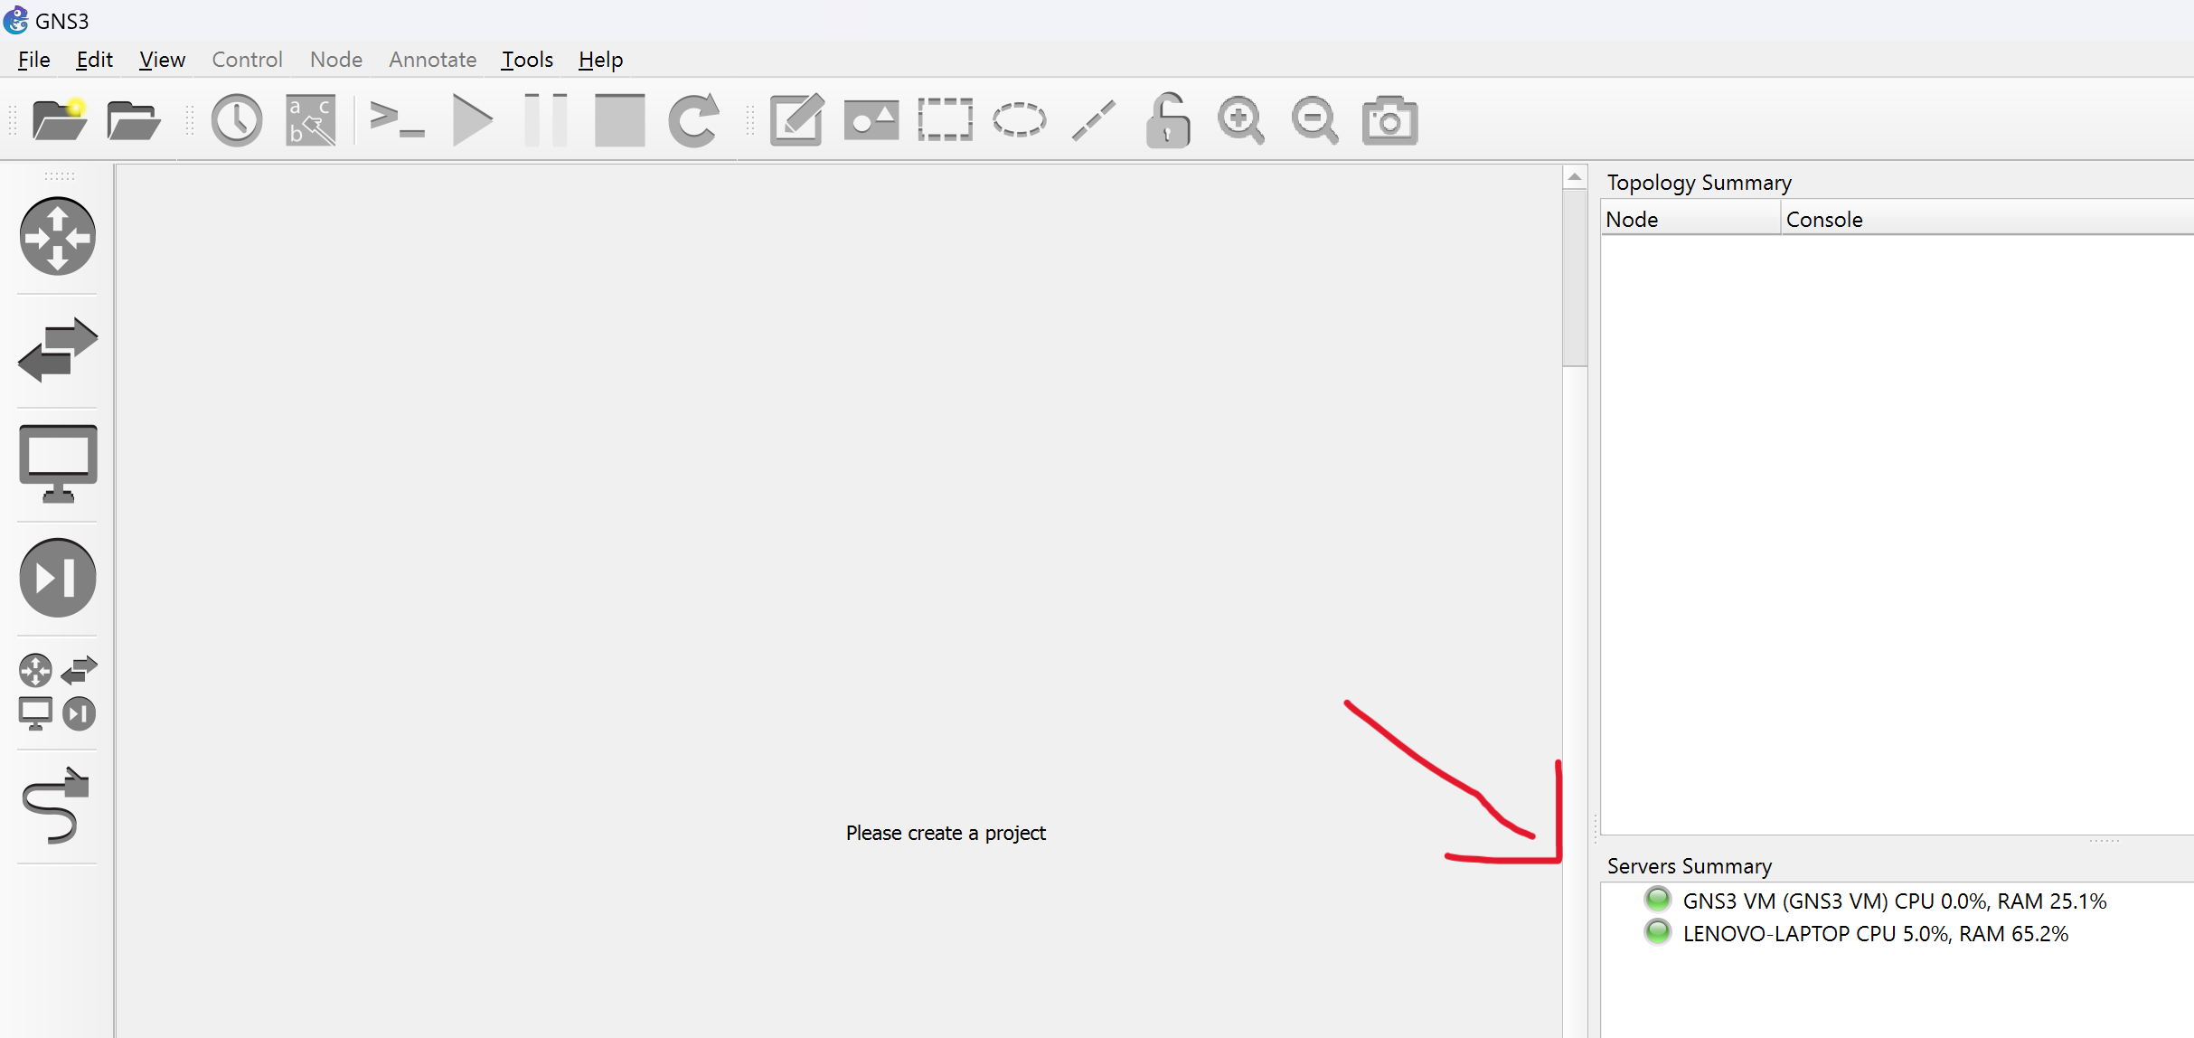The image size is (2194, 1038).
Task: Browse routers in device sidebar
Action: [x=58, y=237]
